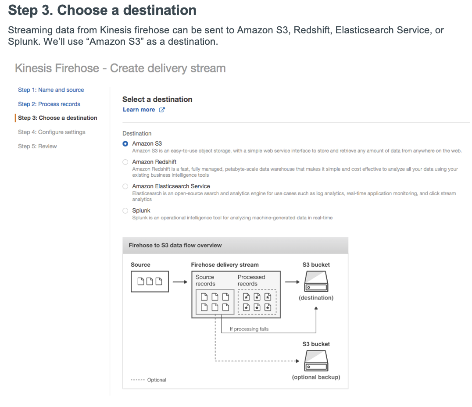Select Step 3: Choose a destination
Image resolution: width=472 pixels, height=407 pixels.
[57, 118]
